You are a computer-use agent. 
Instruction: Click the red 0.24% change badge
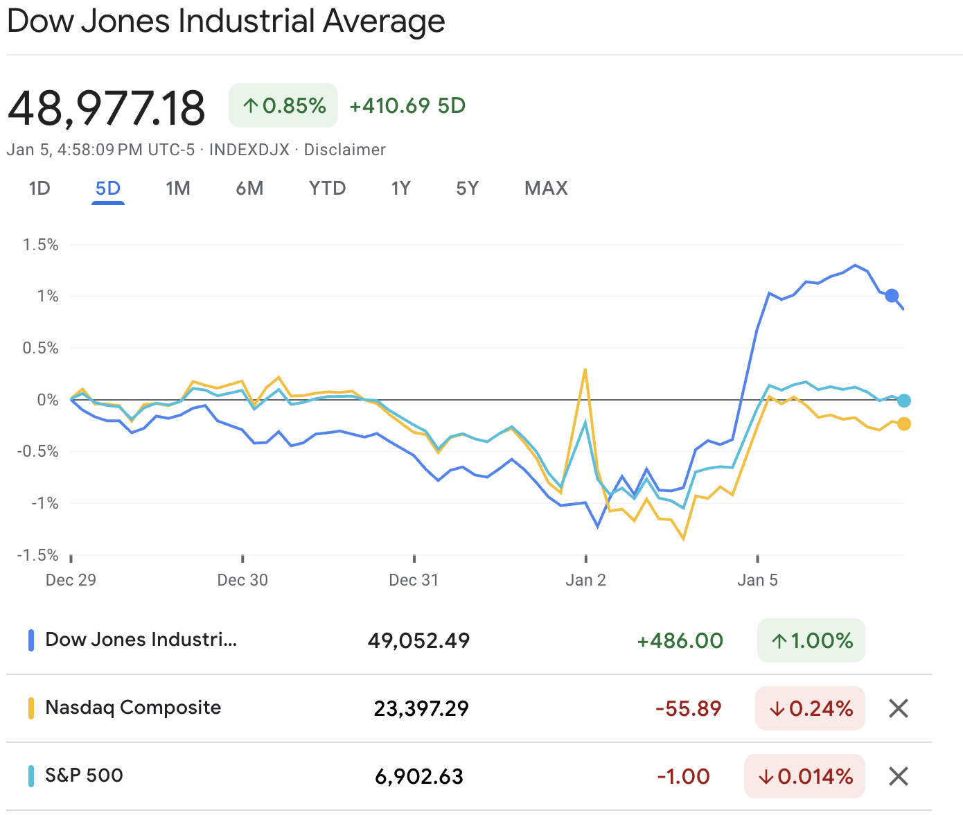809,708
